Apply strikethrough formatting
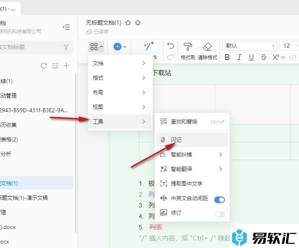Viewport: 299px width, 248px height. click(x=264, y=58)
